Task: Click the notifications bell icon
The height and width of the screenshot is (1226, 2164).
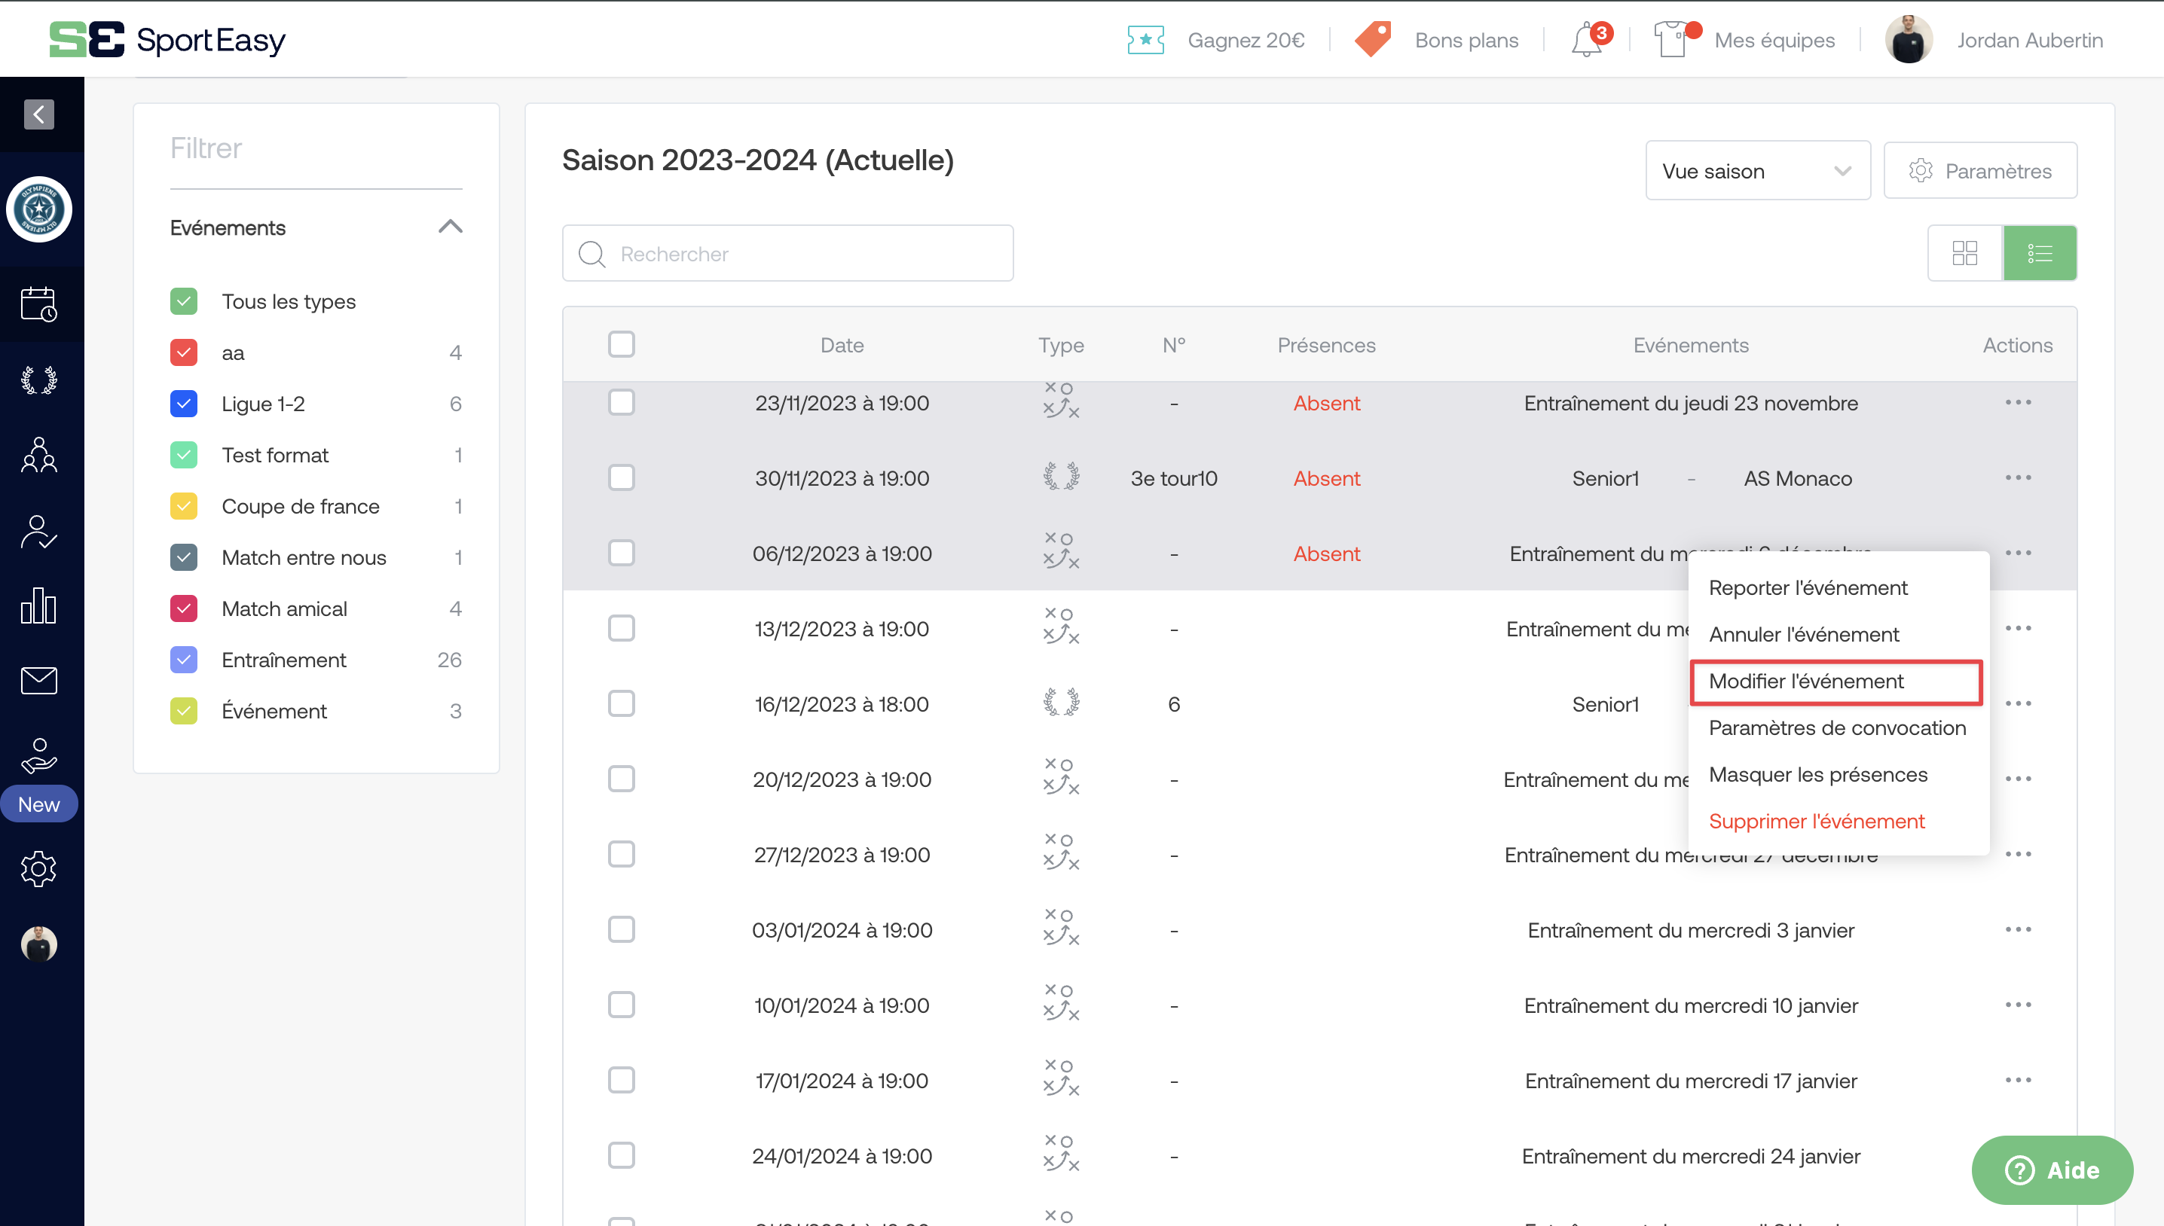Action: tap(1587, 41)
